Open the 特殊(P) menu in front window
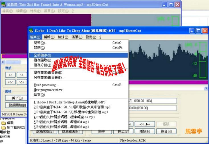The image size is (209, 144). click(x=63, y=37)
